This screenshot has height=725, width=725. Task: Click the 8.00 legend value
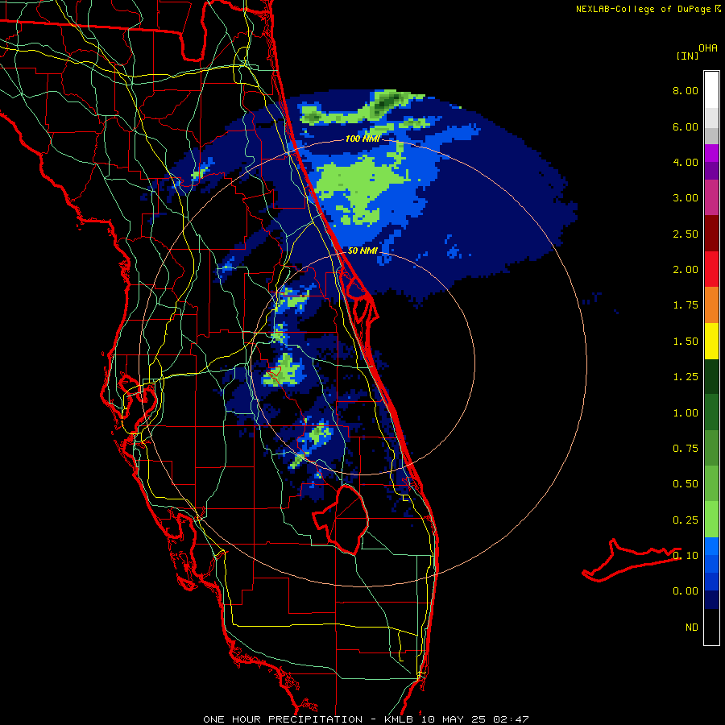[x=686, y=90]
